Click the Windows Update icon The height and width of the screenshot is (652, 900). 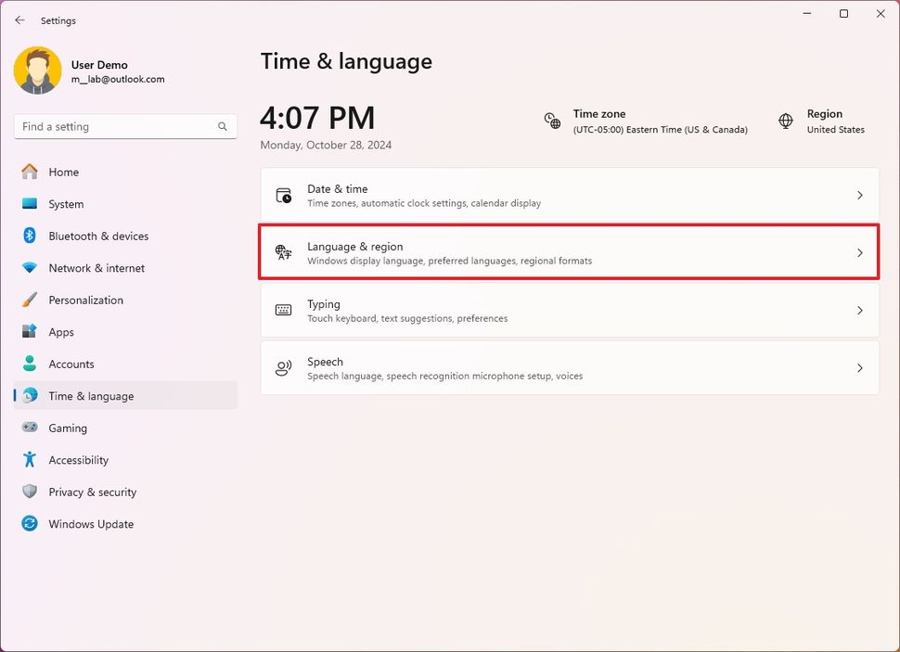coord(29,523)
